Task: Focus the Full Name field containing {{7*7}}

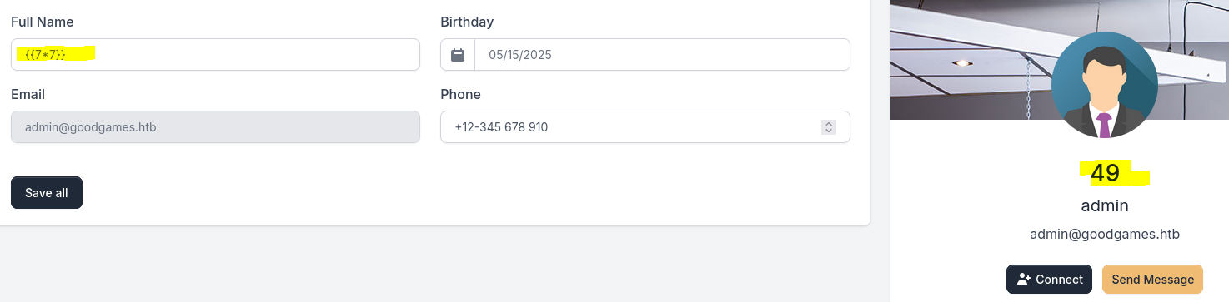Action: [215, 55]
